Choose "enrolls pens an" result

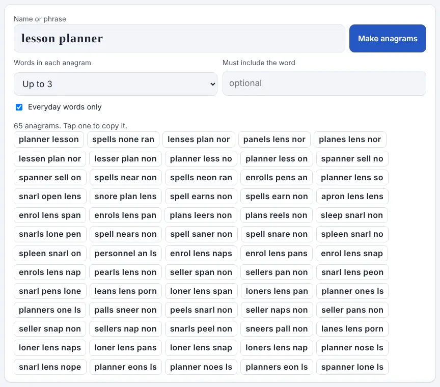click(x=277, y=178)
